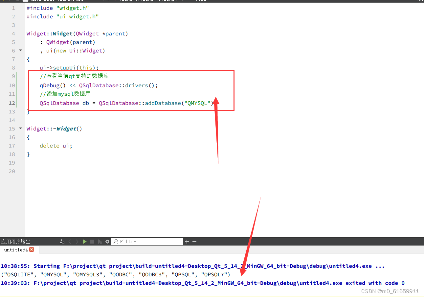424x297 pixels.
Task: Open output pane settings gear
Action: pos(107,242)
